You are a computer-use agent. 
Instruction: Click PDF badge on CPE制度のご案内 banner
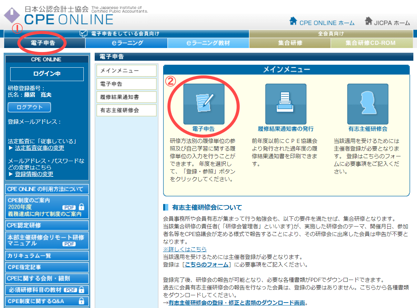pyautogui.click(x=69, y=207)
